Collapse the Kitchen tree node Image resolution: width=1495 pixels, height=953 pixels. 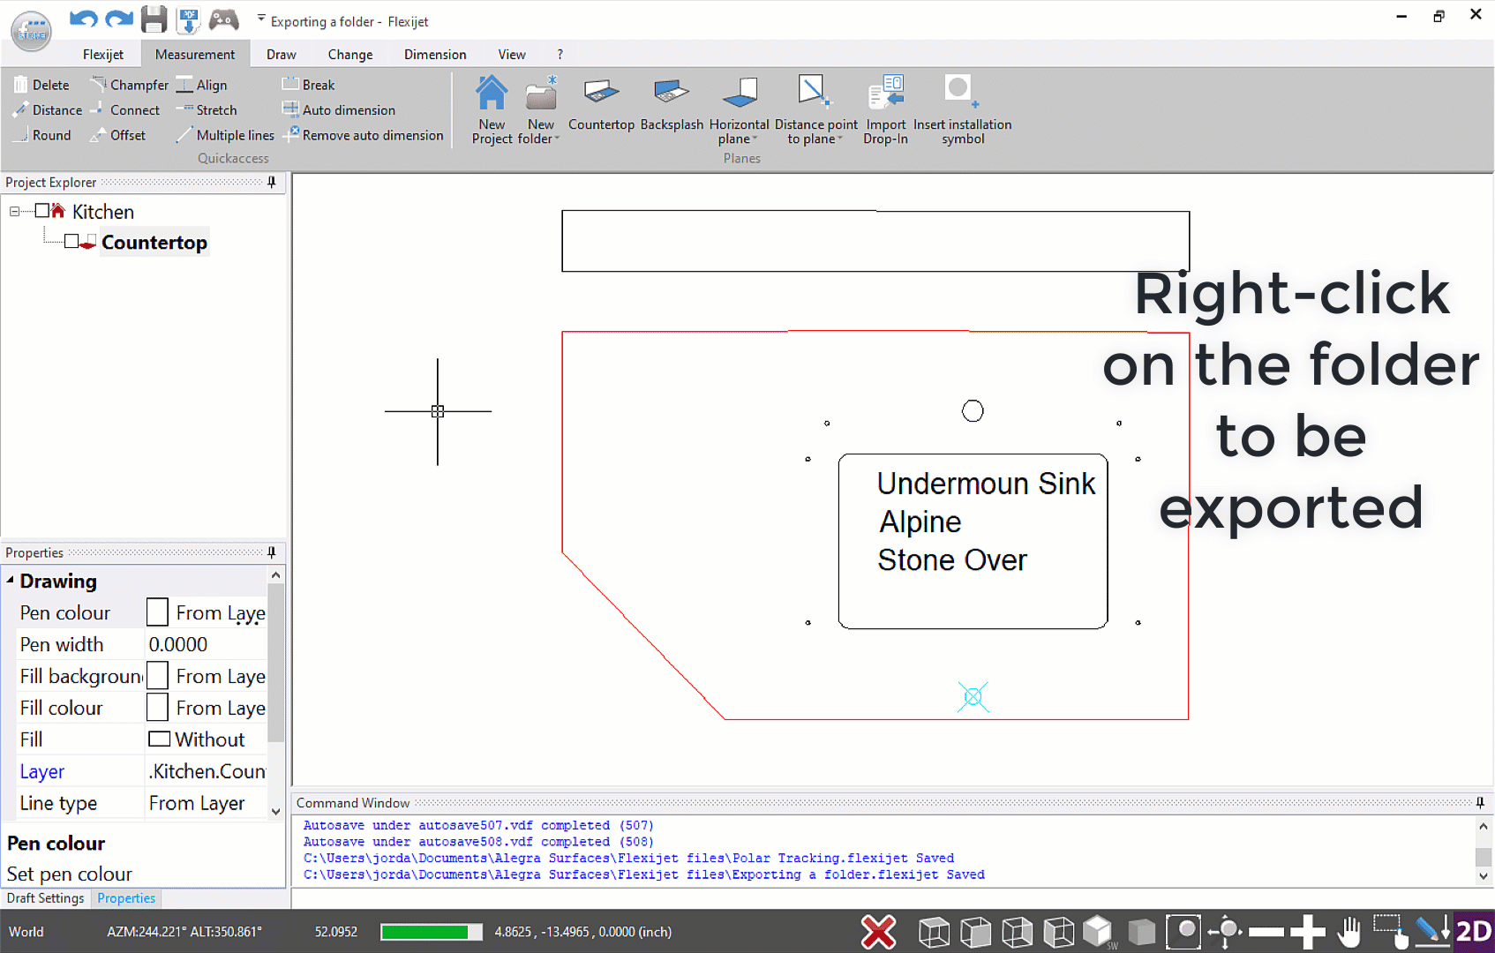tap(14, 212)
